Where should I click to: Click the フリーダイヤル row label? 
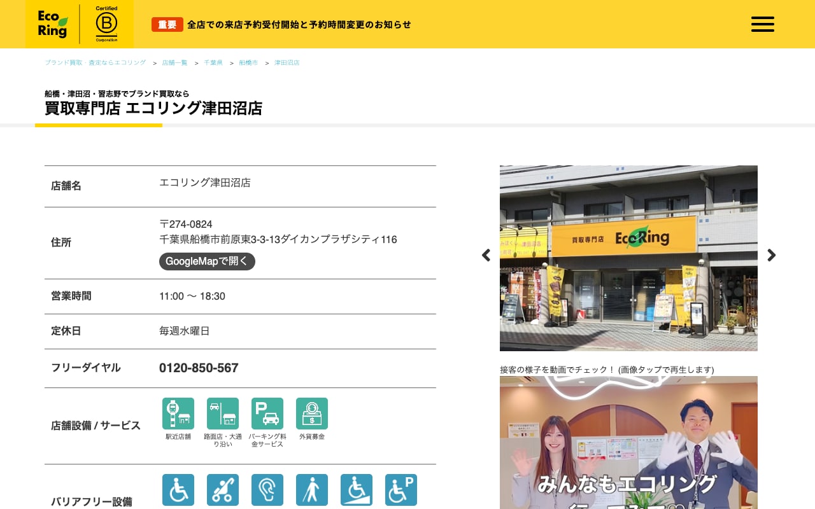(86, 368)
